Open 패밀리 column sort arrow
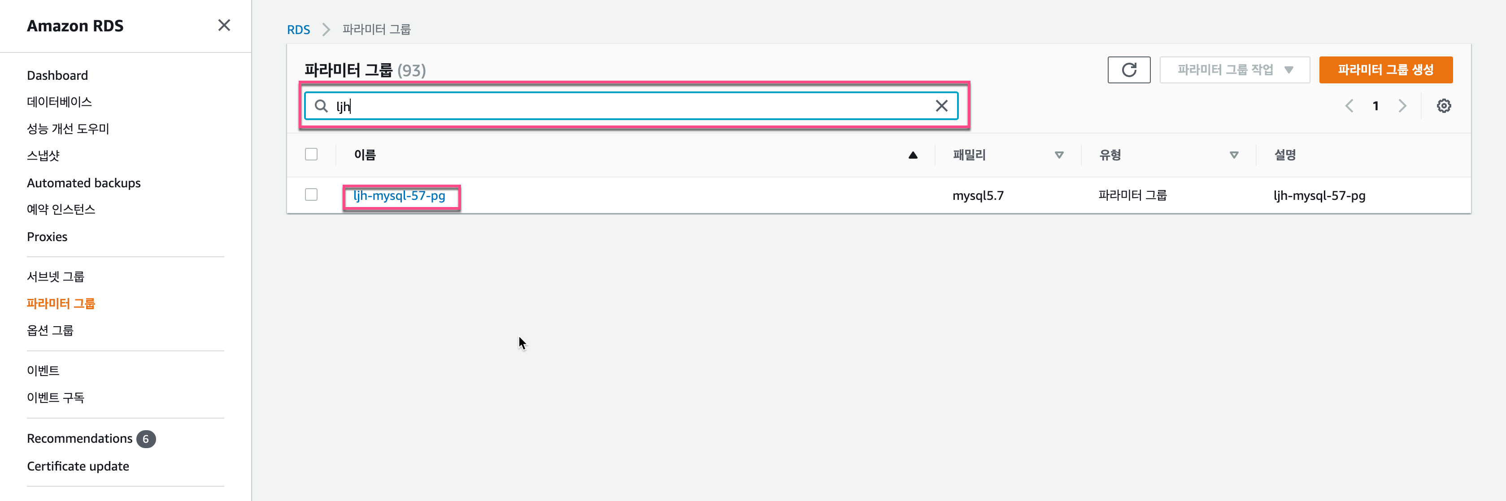 click(x=1059, y=155)
